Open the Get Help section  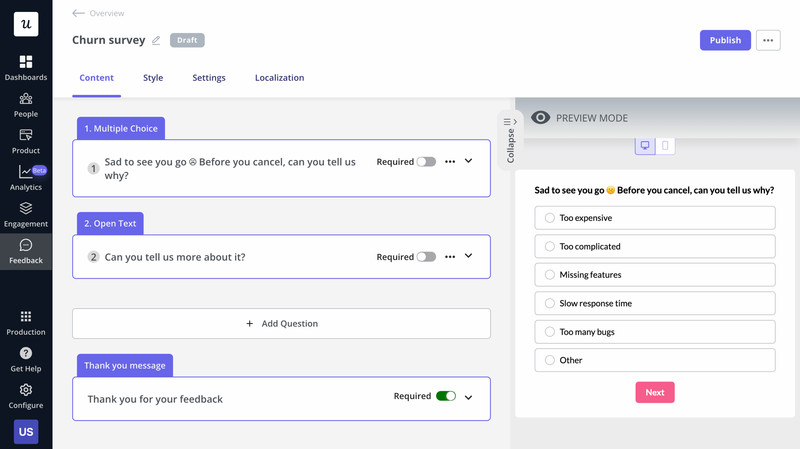click(x=26, y=359)
